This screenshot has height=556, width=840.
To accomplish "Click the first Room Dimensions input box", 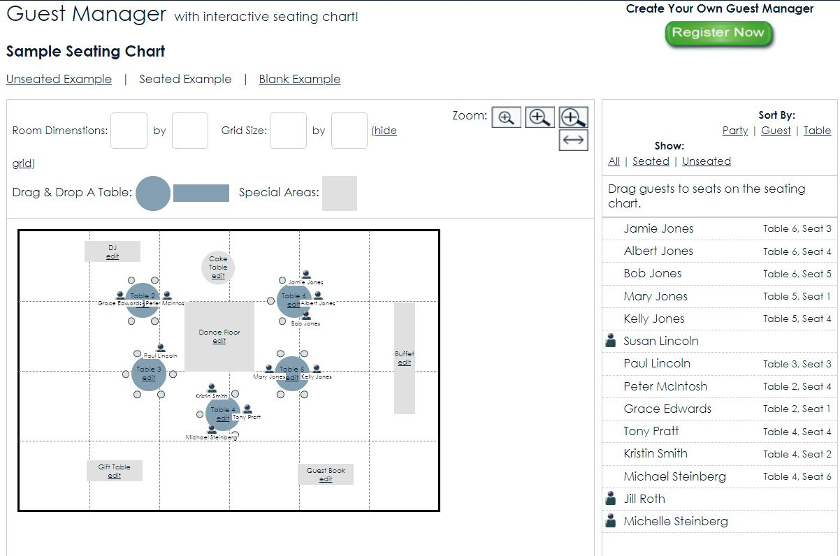I will (129, 131).
